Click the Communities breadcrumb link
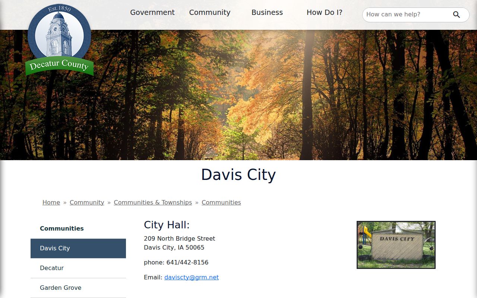The height and width of the screenshot is (298, 477). click(x=221, y=202)
